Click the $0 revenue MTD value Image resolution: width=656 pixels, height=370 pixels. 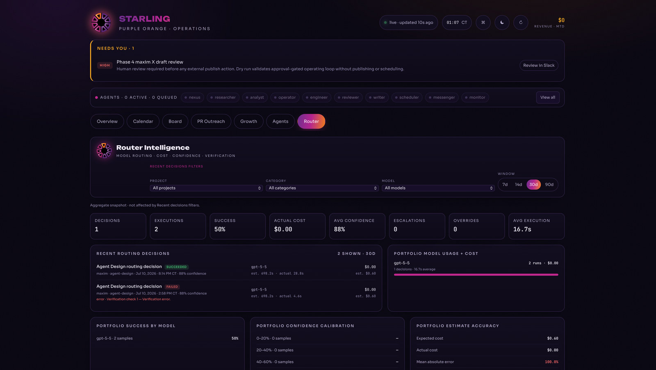tap(561, 20)
